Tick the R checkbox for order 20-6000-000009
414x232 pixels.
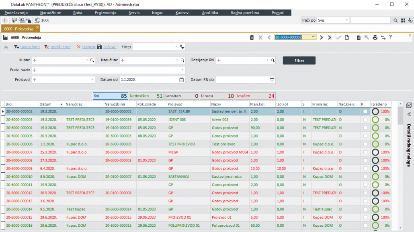tap(365, 169)
